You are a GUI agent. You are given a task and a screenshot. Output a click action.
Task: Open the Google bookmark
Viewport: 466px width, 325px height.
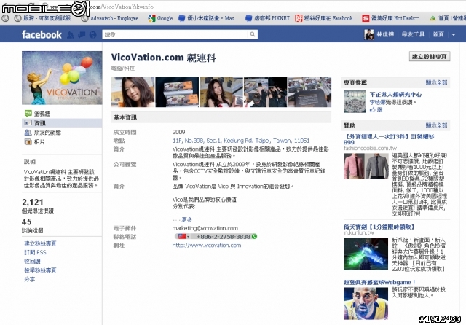pos(161,18)
